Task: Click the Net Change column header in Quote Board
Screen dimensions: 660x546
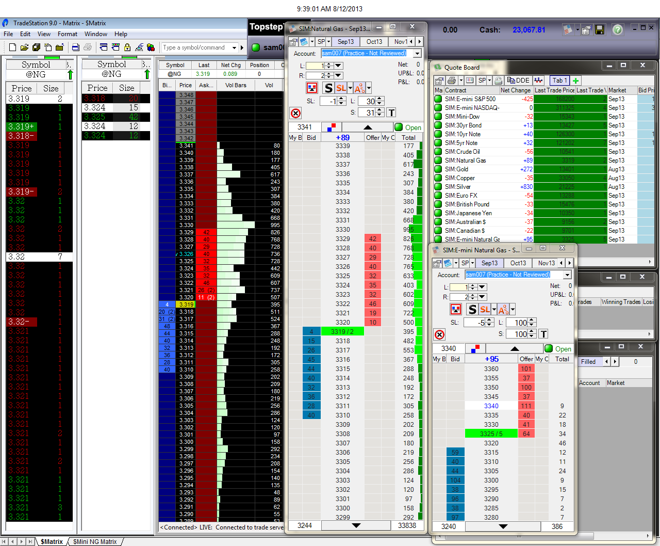Action: 516,90
